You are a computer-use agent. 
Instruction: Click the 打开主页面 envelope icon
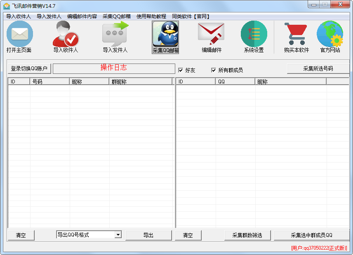pos(19,35)
